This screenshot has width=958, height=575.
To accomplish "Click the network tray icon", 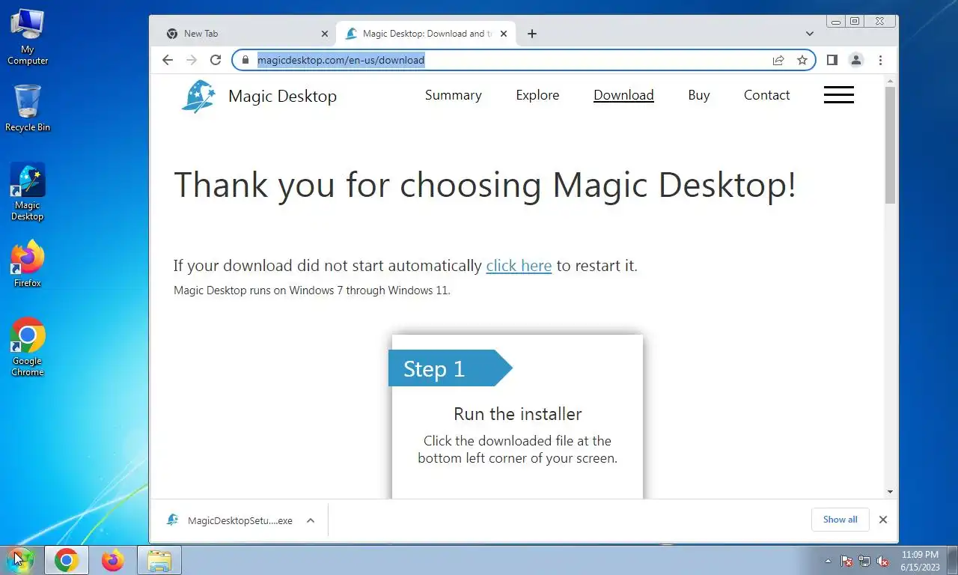I will [864, 561].
